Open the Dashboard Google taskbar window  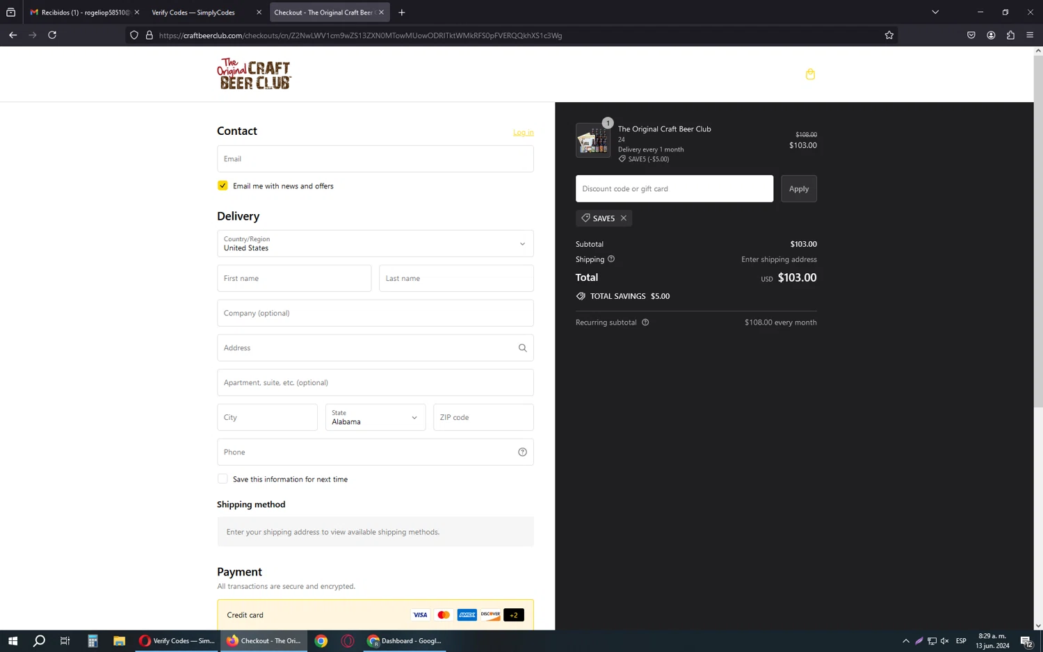(405, 641)
